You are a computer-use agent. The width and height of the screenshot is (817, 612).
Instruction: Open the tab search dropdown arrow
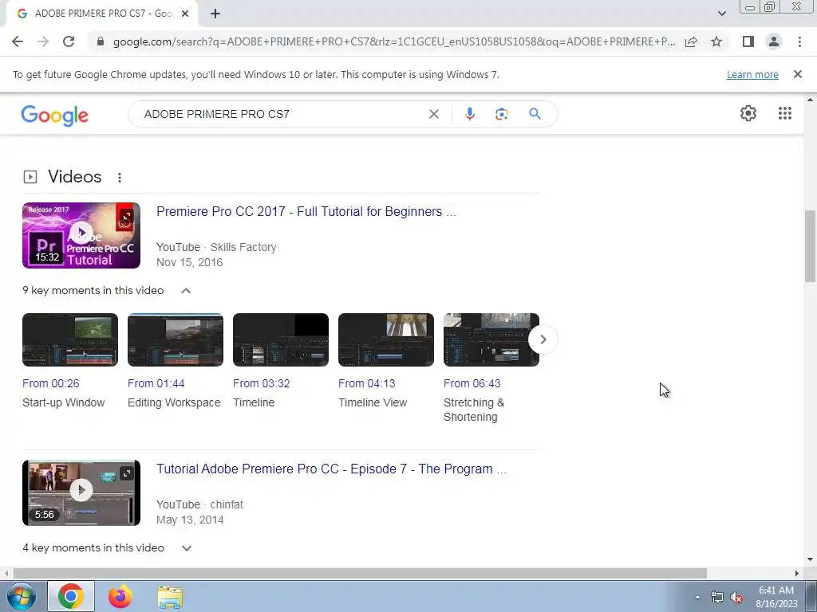(x=721, y=14)
